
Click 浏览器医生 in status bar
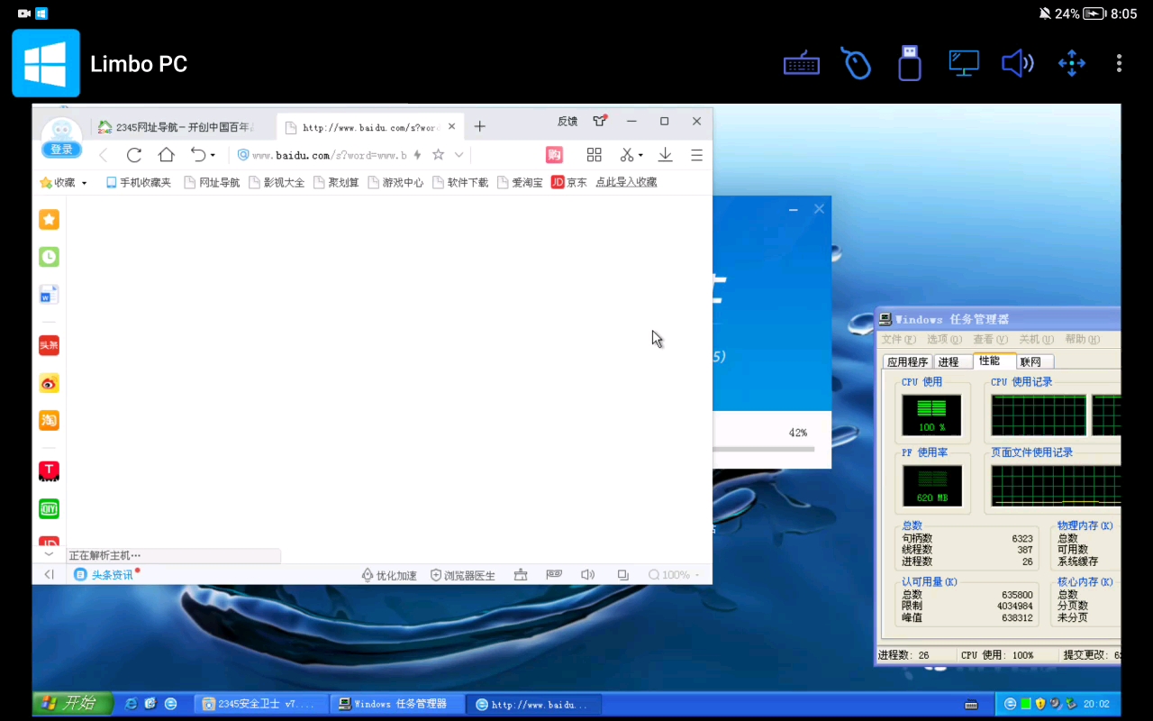coord(463,575)
